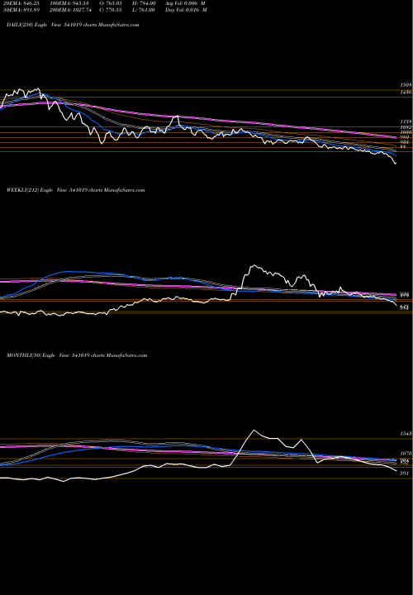Click the high price reading 'H: 784.00'
The image size is (413, 595).
pyautogui.click(x=145, y=3)
